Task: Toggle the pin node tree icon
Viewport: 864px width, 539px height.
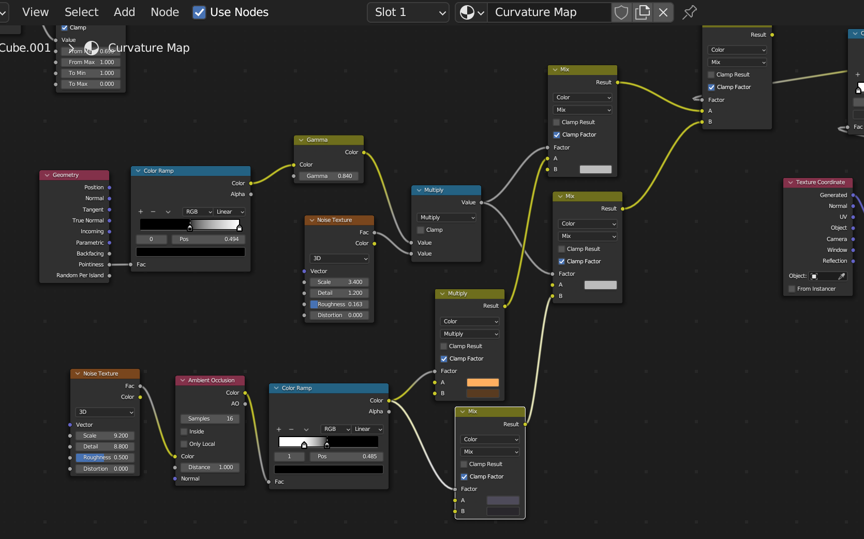Action: tap(690, 12)
